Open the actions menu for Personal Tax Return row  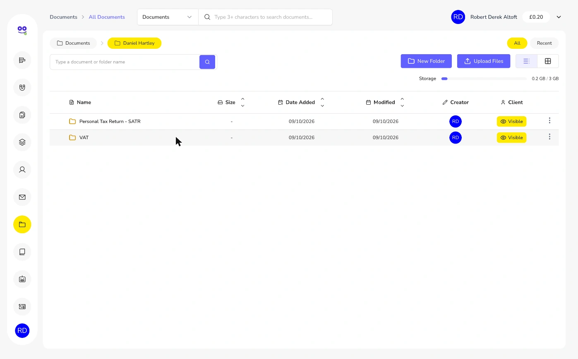click(549, 121)
